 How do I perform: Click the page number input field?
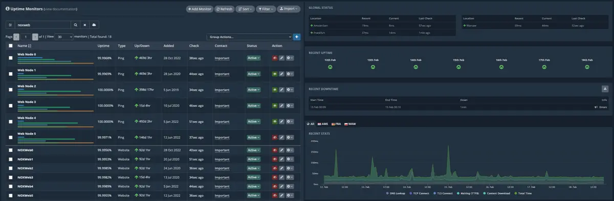26,37
